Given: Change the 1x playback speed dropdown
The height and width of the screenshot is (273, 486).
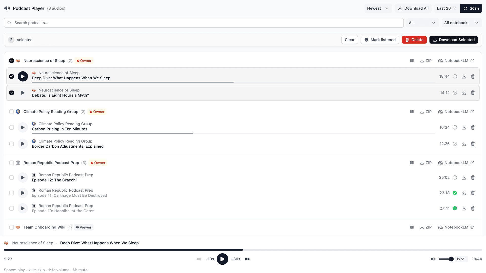Looking at the screenshot, I should coord(460,259).
